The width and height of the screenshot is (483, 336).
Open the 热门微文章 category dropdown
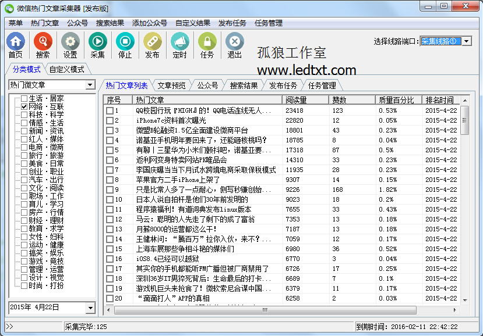click(90, 85)
